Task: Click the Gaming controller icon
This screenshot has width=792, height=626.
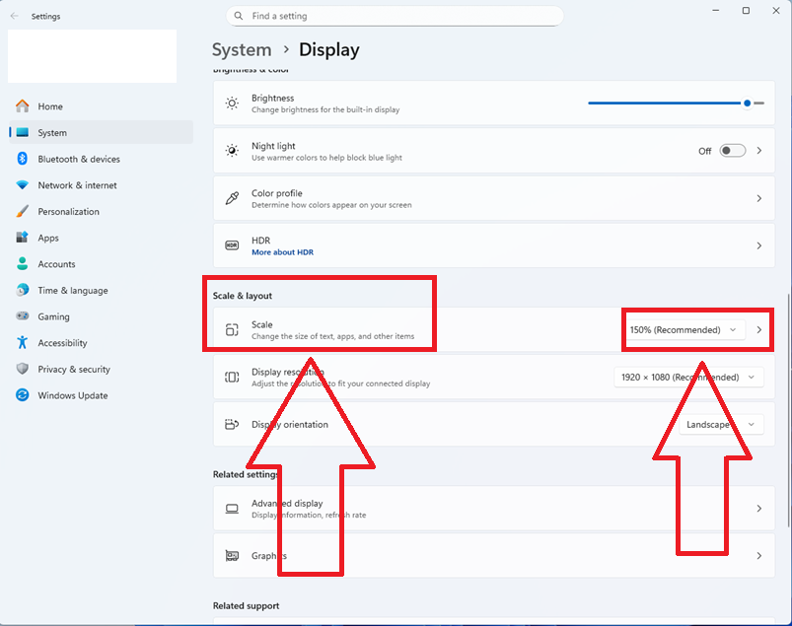Action: [x=23, y=316]
